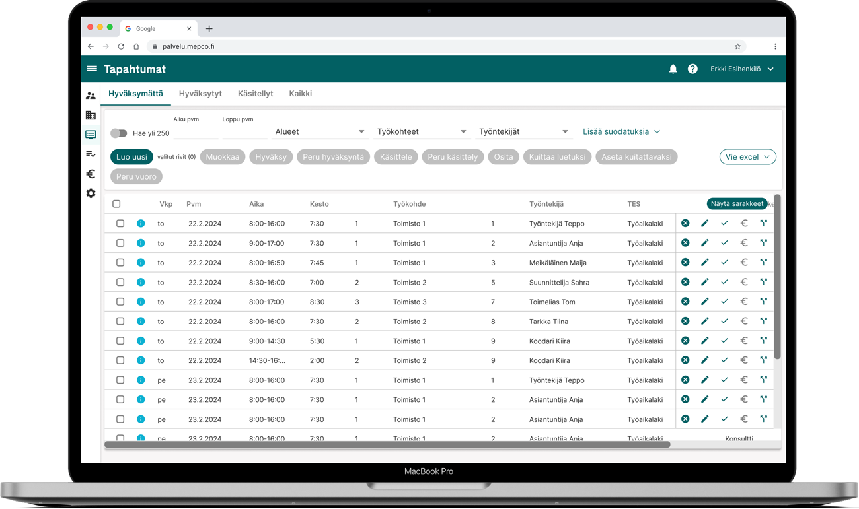Image resolution: width=859 pixels, height=509 pixels.
Task: Open notifications bell
Action: [673, 69]
